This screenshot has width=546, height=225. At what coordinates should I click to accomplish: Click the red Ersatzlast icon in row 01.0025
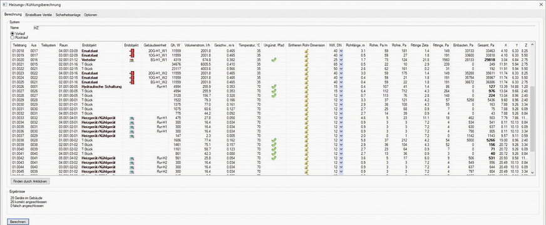click(132, 82)
